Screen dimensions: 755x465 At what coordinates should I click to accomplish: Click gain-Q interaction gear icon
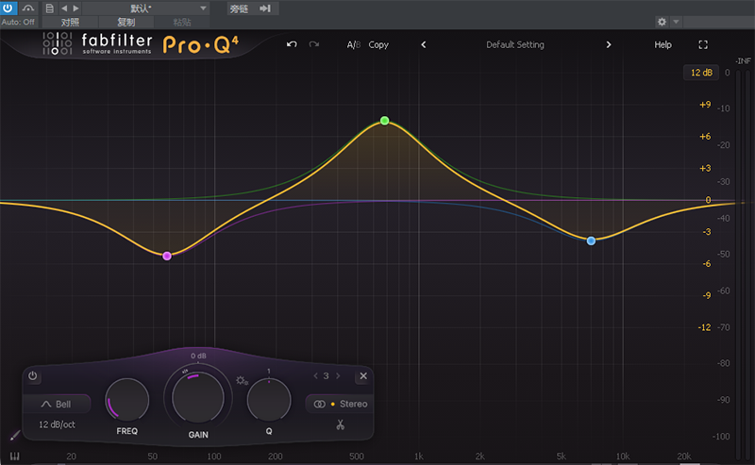click(x=242, y=381)
